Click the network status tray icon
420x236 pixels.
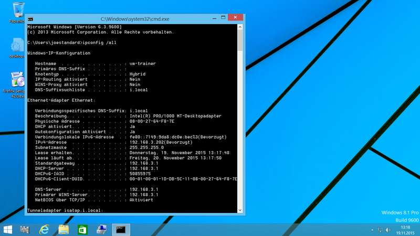[x=380, y=230]
